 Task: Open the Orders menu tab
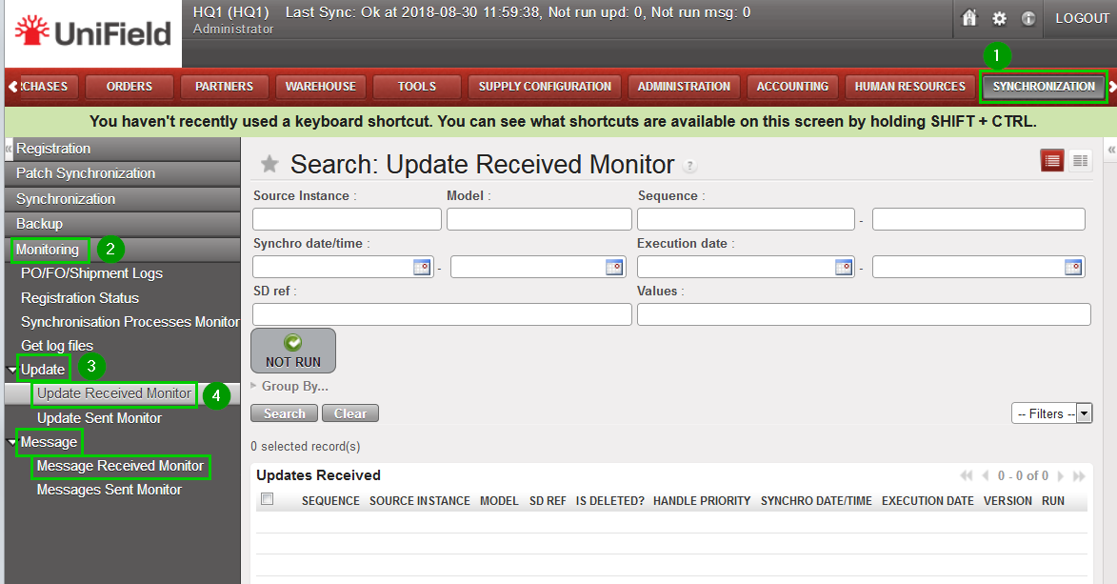130,87
